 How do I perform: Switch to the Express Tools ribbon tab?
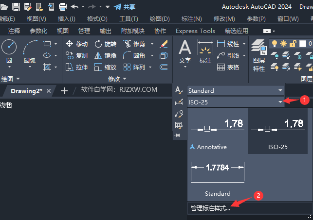[x=195, y=31]
